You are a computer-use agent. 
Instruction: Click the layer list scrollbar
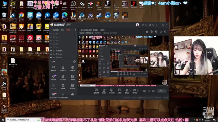click(77, 41)
